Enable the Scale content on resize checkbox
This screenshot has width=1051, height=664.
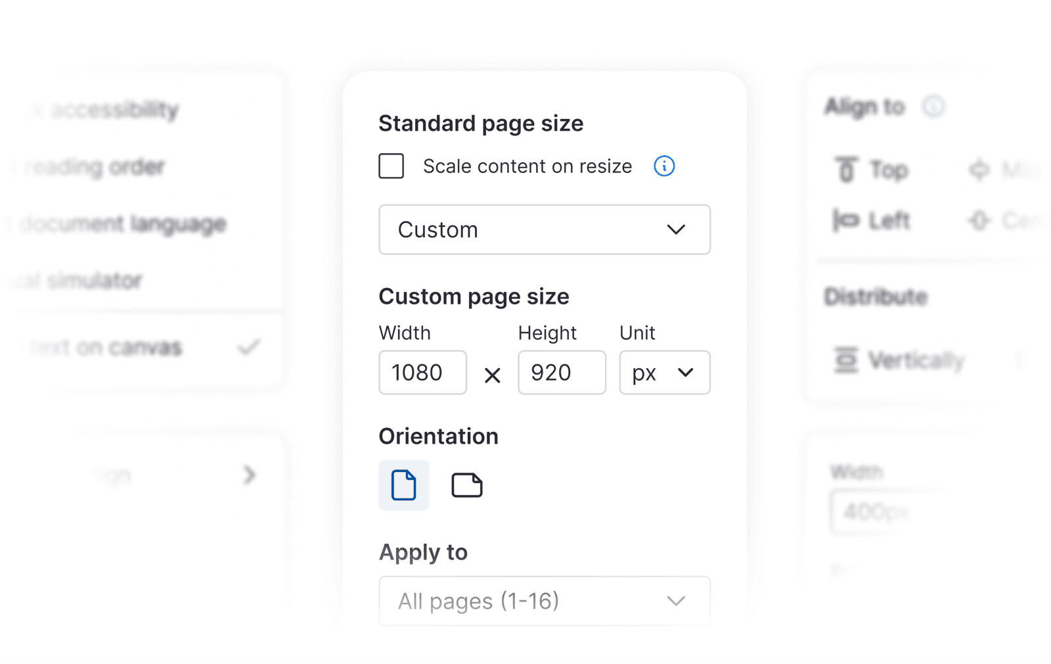point(391,166)
